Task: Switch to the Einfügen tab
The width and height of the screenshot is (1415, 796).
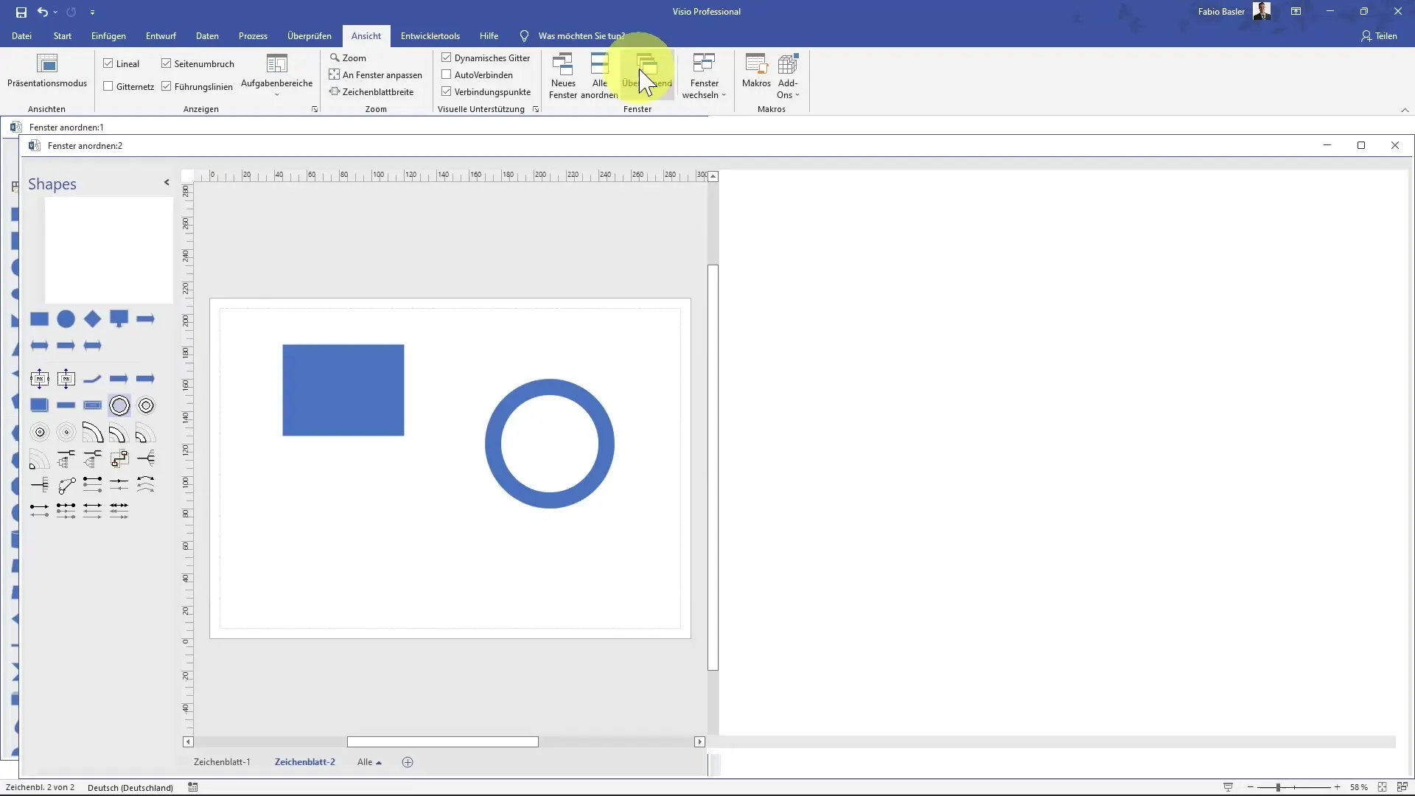Action: 108,35
